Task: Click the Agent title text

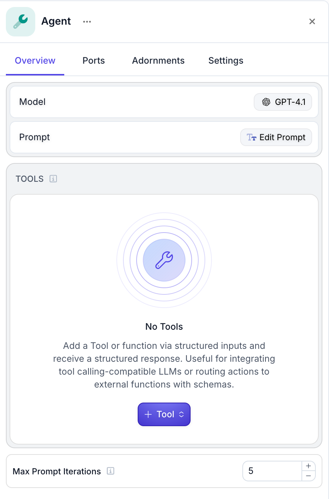Action: click(56, 21)
